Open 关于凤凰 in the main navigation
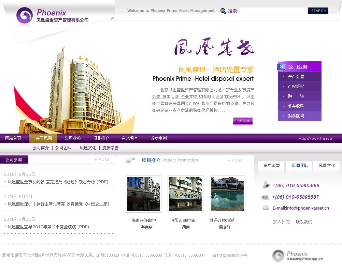 tap(43, 138)
